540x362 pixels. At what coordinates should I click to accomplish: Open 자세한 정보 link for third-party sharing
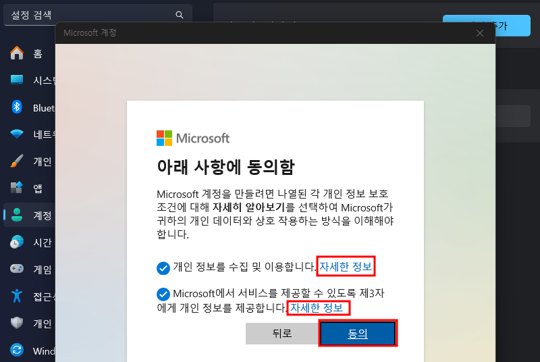tap(317, 307)
